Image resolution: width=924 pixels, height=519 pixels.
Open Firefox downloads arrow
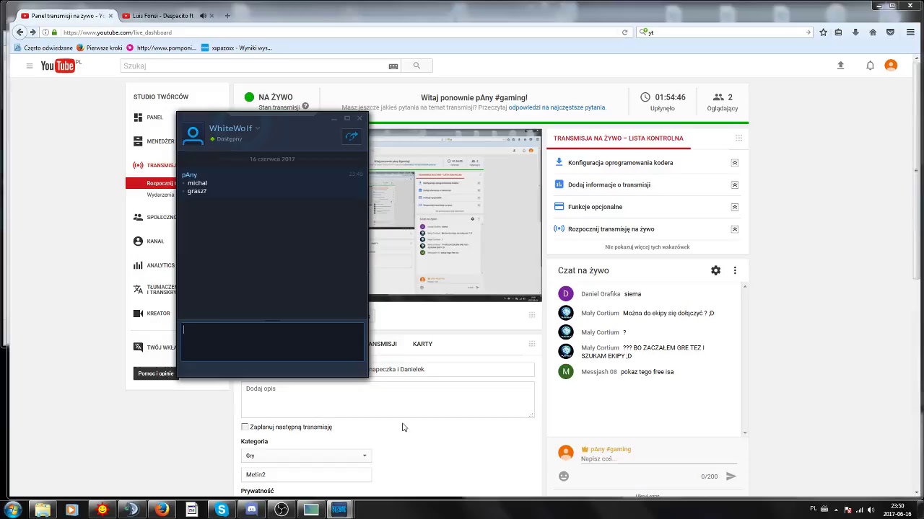pyautogui.click(x=855, y=32)
